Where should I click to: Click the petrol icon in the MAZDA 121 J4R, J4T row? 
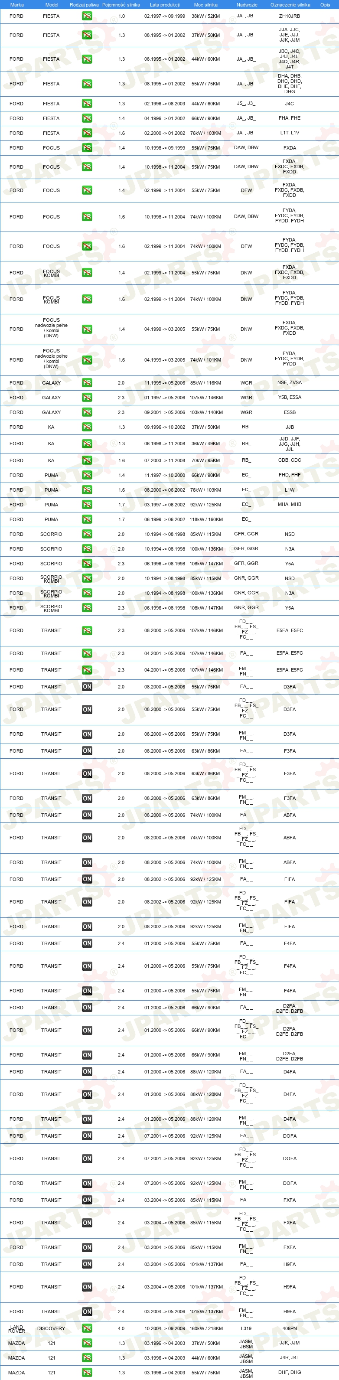[x=87, y=1358]
